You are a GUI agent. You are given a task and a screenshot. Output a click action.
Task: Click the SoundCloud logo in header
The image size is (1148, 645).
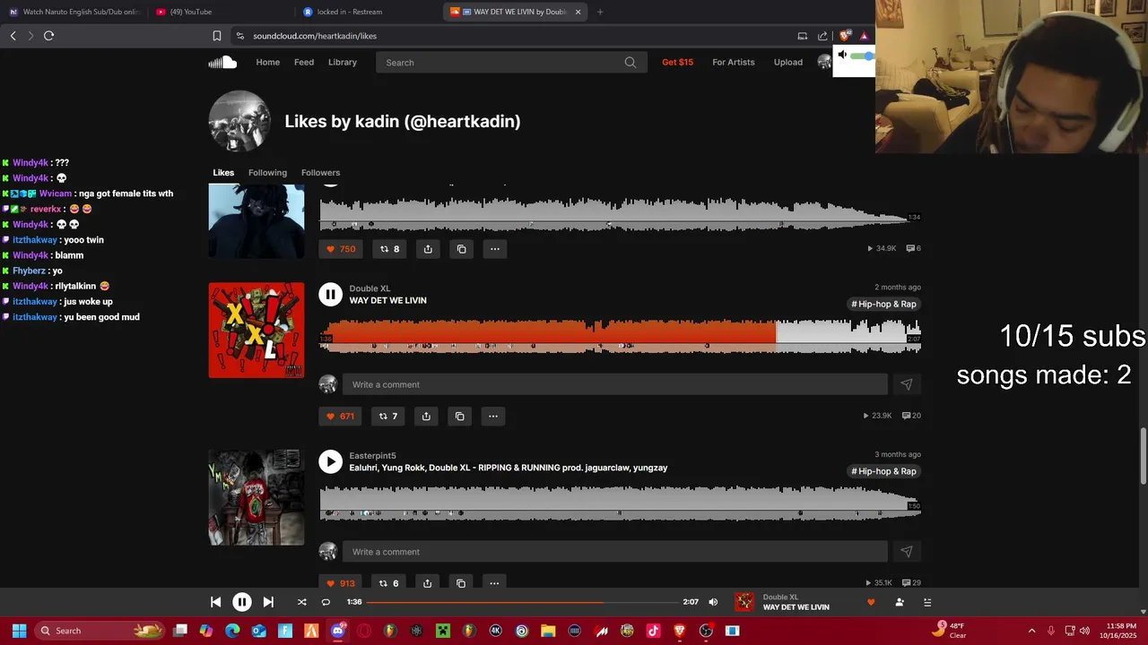(x=222, y=62)
